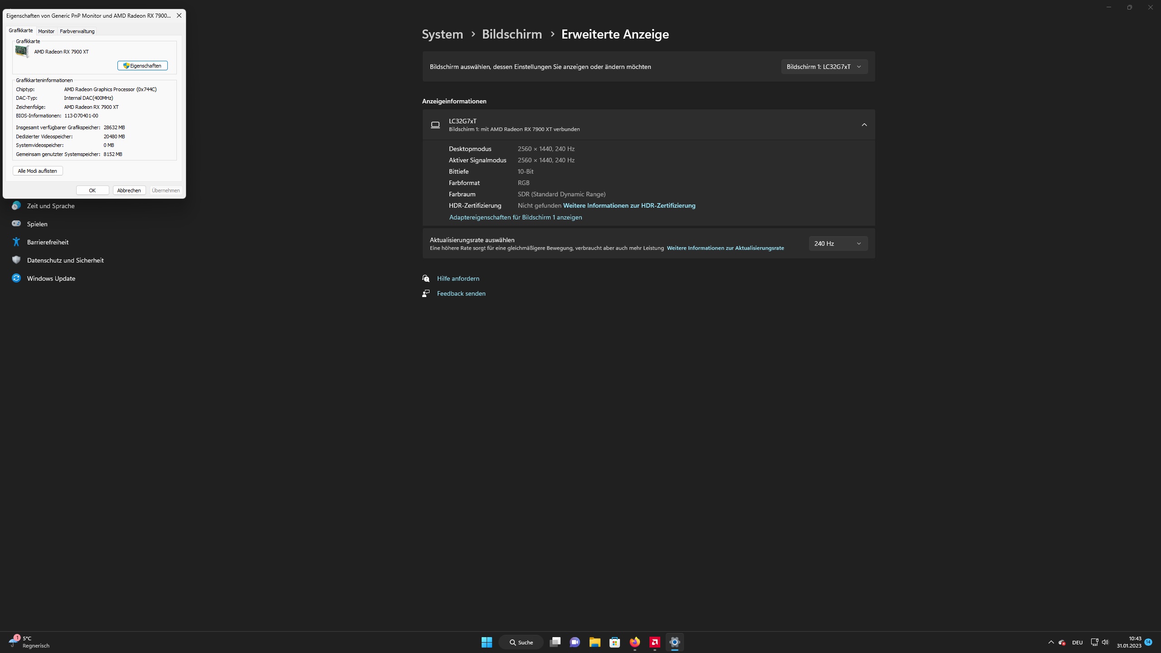This screenshot has width=1161, height=653.
Task: Click the Feedback senden person icon
Action: [426, 293]
